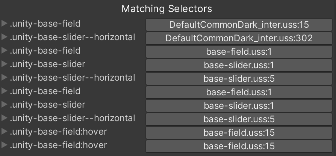Viewport: 336px width, 156px height.
Task: Click the last base-field.uss:15 button
Action: coord(239,146)
